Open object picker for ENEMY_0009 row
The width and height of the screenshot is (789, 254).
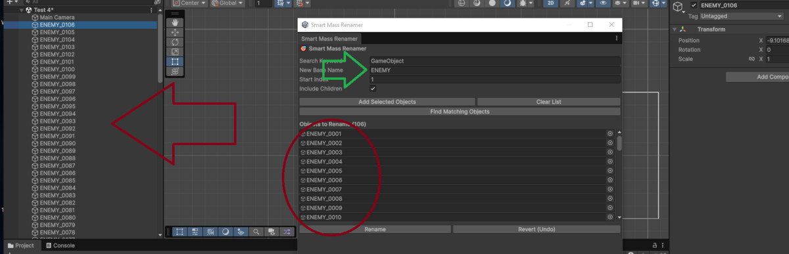point(610,207)
